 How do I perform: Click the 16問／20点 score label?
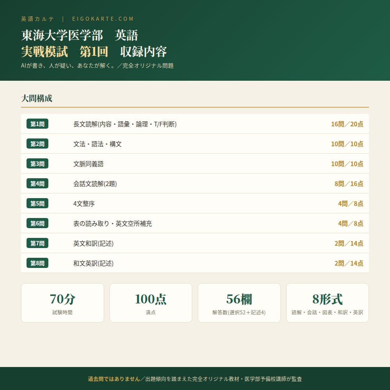click(347, 124)
